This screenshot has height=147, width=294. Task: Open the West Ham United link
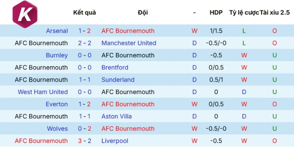[x=43, y=92]
